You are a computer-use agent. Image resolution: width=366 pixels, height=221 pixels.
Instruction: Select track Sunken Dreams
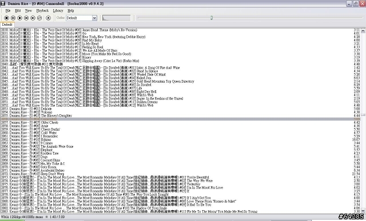(x=180, y=102)
